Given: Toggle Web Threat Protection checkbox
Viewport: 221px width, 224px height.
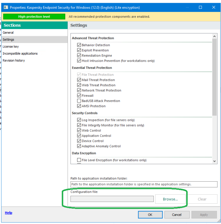Looking at the screenshot, I should [x=79, y=85].
